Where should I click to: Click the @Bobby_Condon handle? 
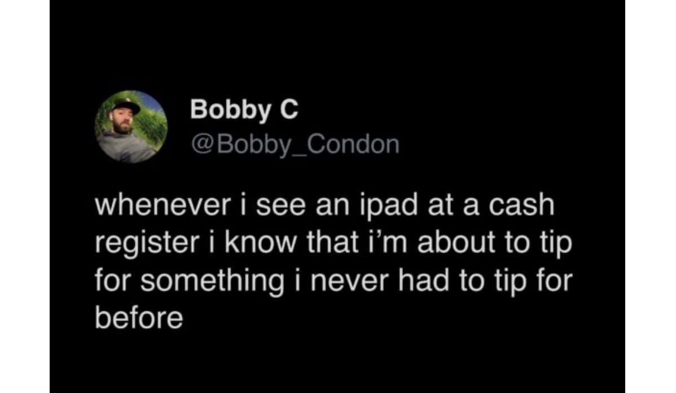295,145
